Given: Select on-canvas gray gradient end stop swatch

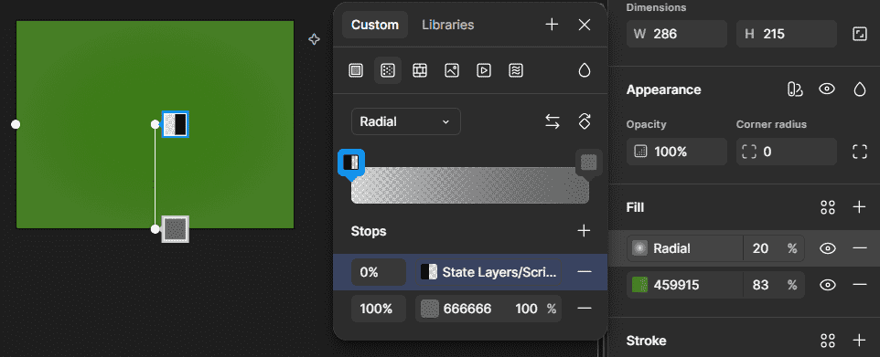Looking at the screenshot, I should (176, 228).
